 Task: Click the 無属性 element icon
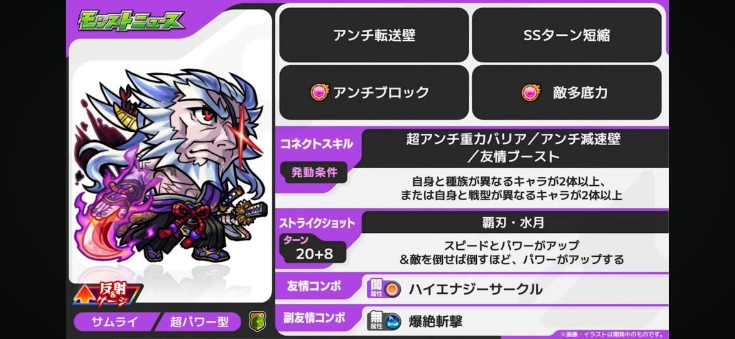tap(376, 320)
